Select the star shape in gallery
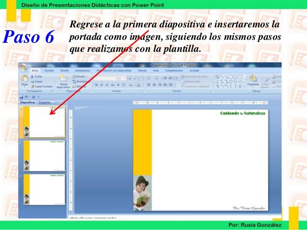307x230 pixels. (240, 86)
